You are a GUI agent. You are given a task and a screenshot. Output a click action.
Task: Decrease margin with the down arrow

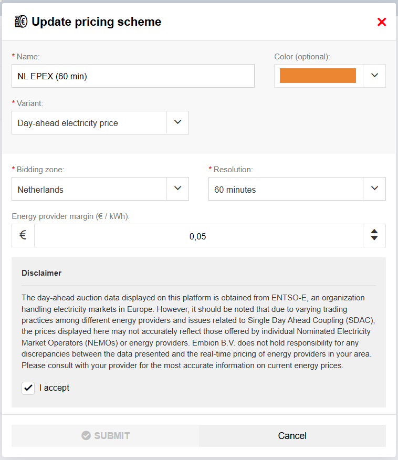tap(374, 239)
